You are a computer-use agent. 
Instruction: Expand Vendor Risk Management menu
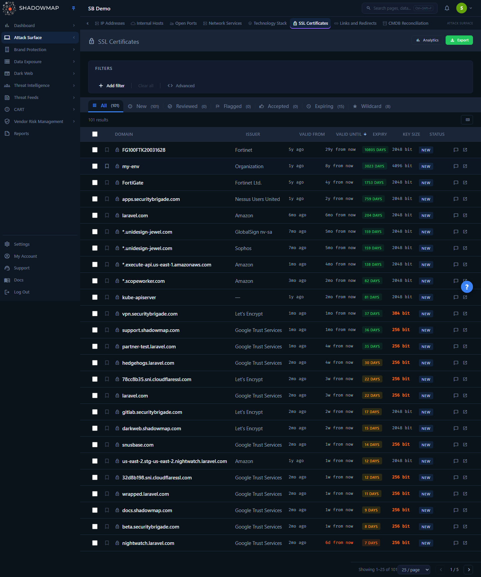coord(40,121)
